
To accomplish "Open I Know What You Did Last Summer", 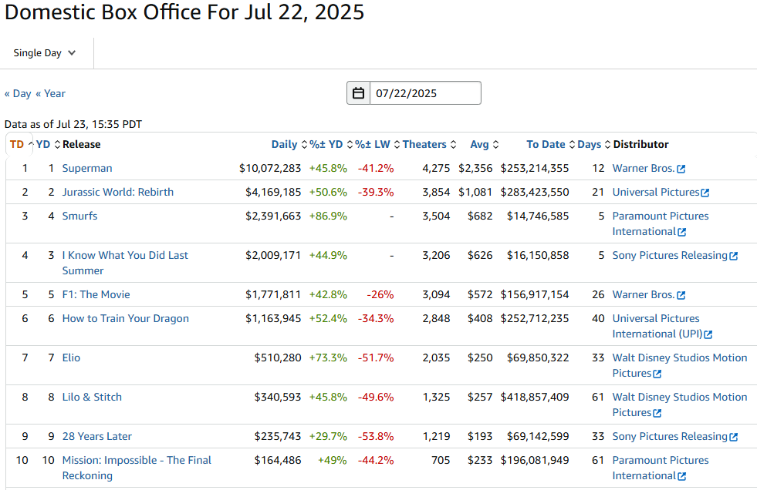I will point(125,263).
